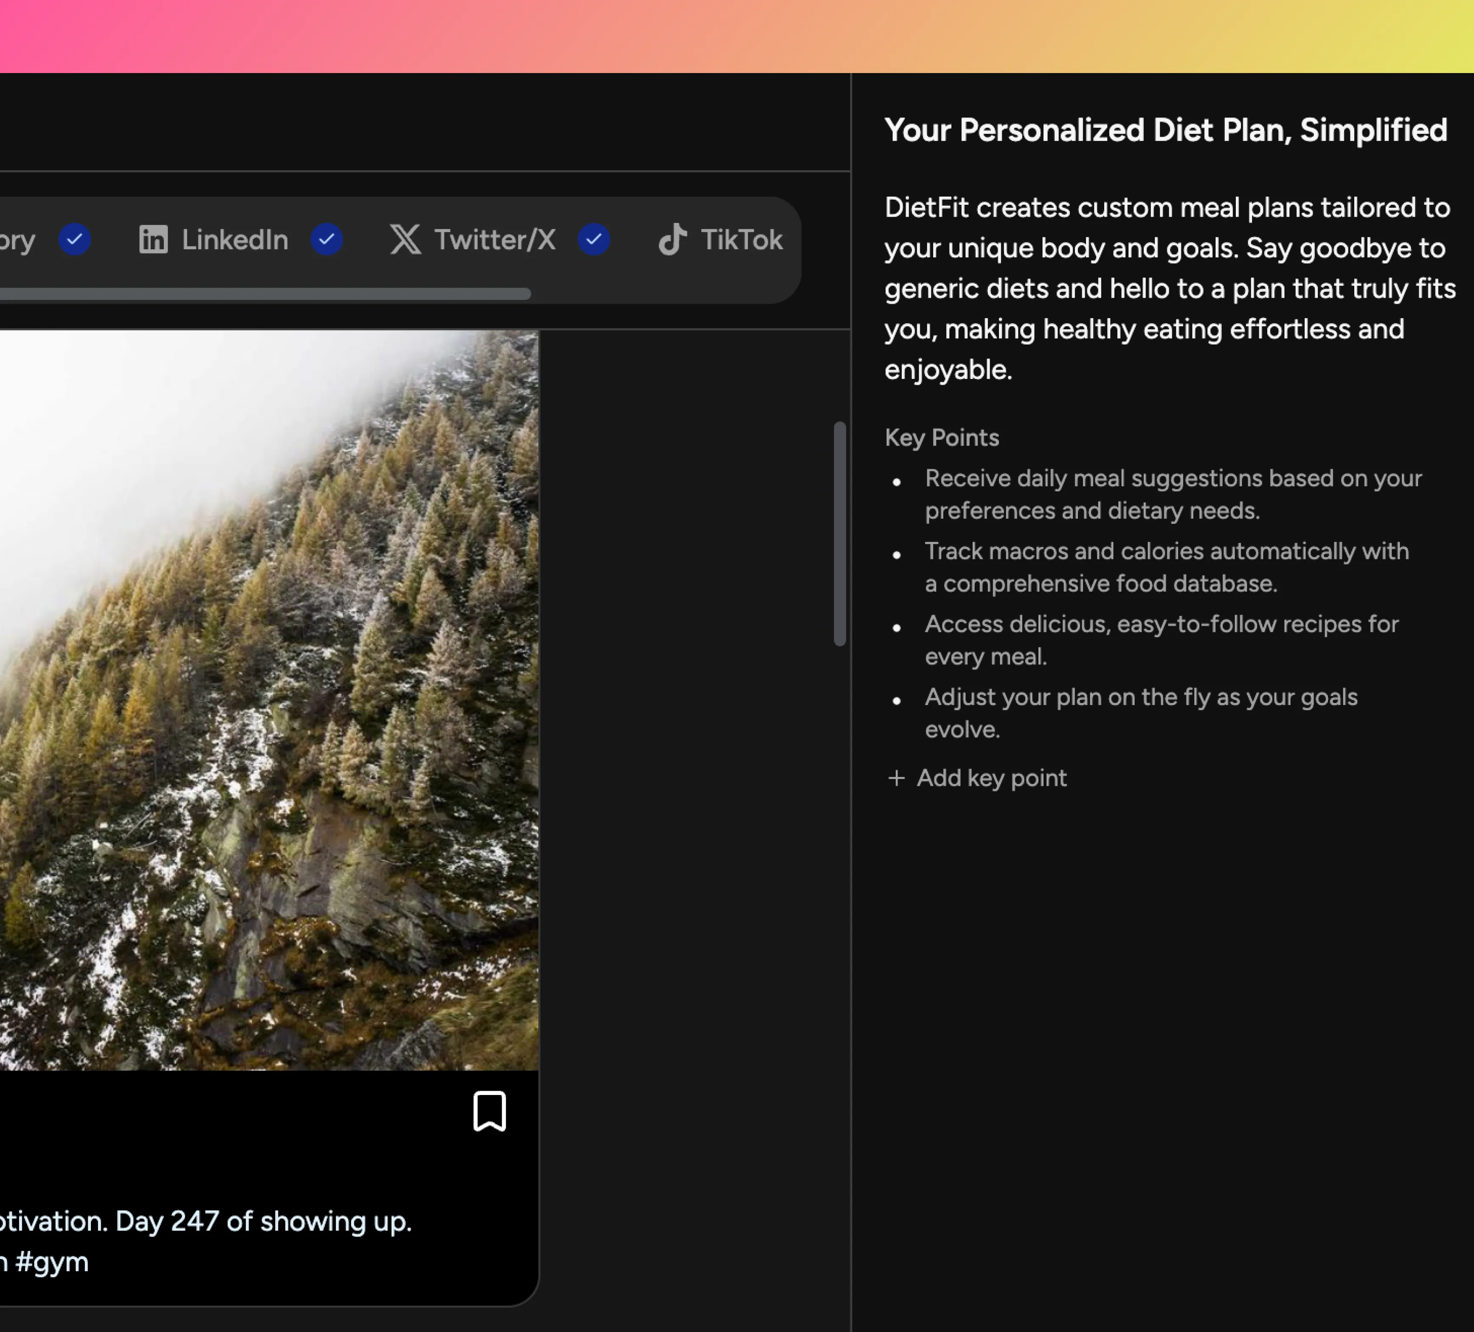Click the forest mountain post image
1474x1332 pixels.
[269, 699]
